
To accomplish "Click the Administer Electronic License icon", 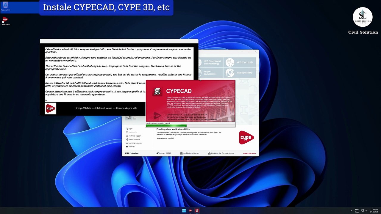I will pyautogui.click(x=209, y=153).
